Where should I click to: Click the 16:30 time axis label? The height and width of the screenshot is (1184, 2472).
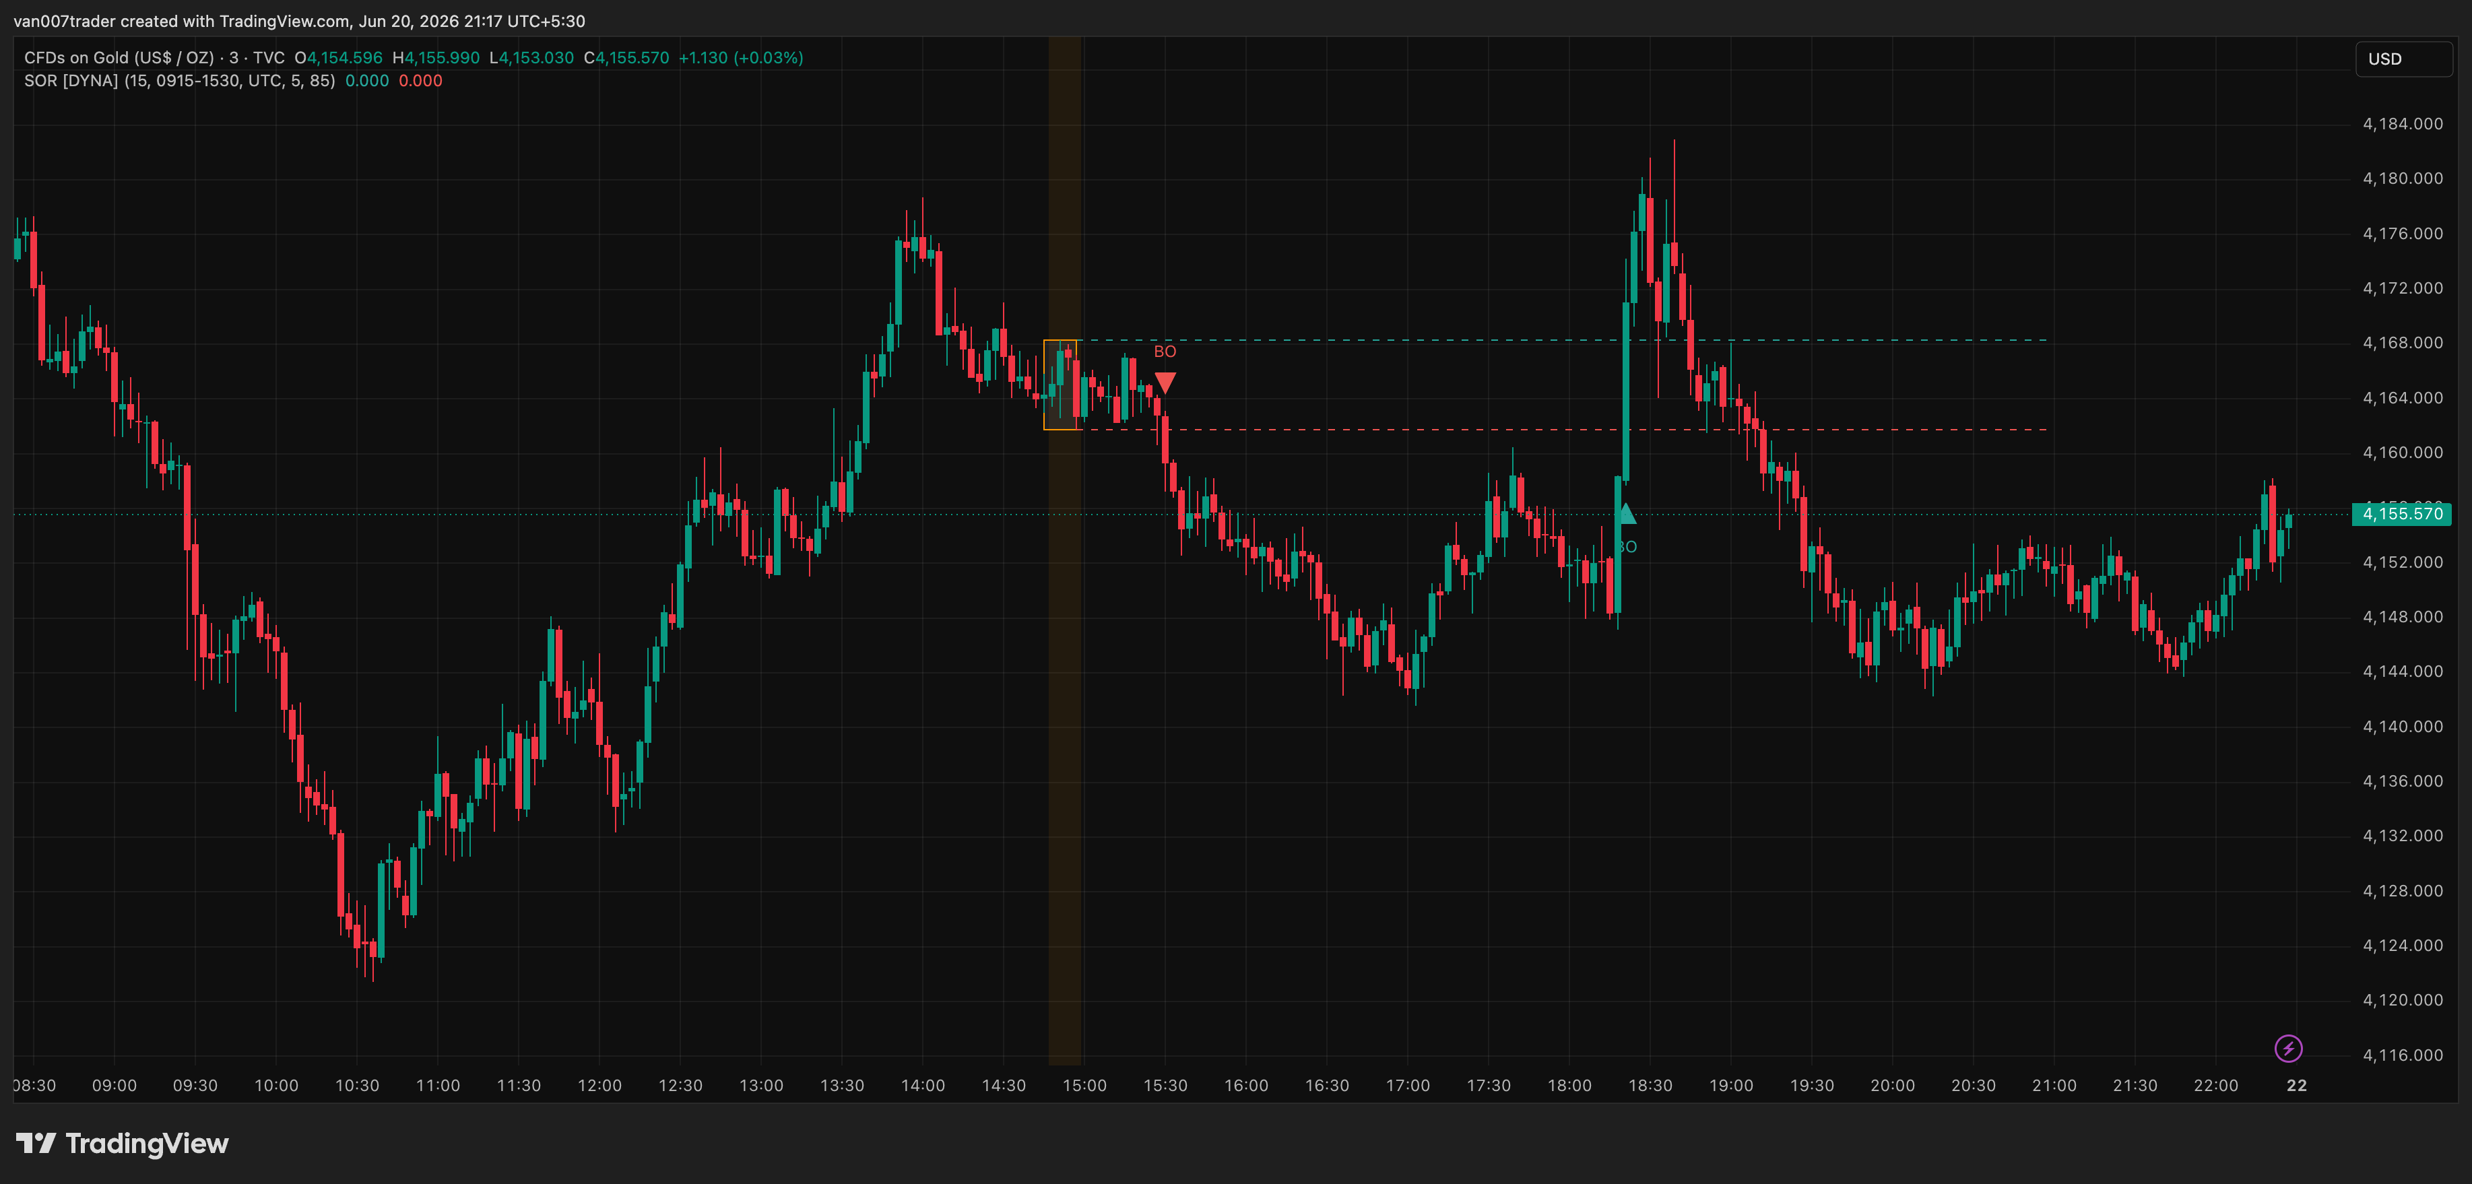point(1327,1085)
